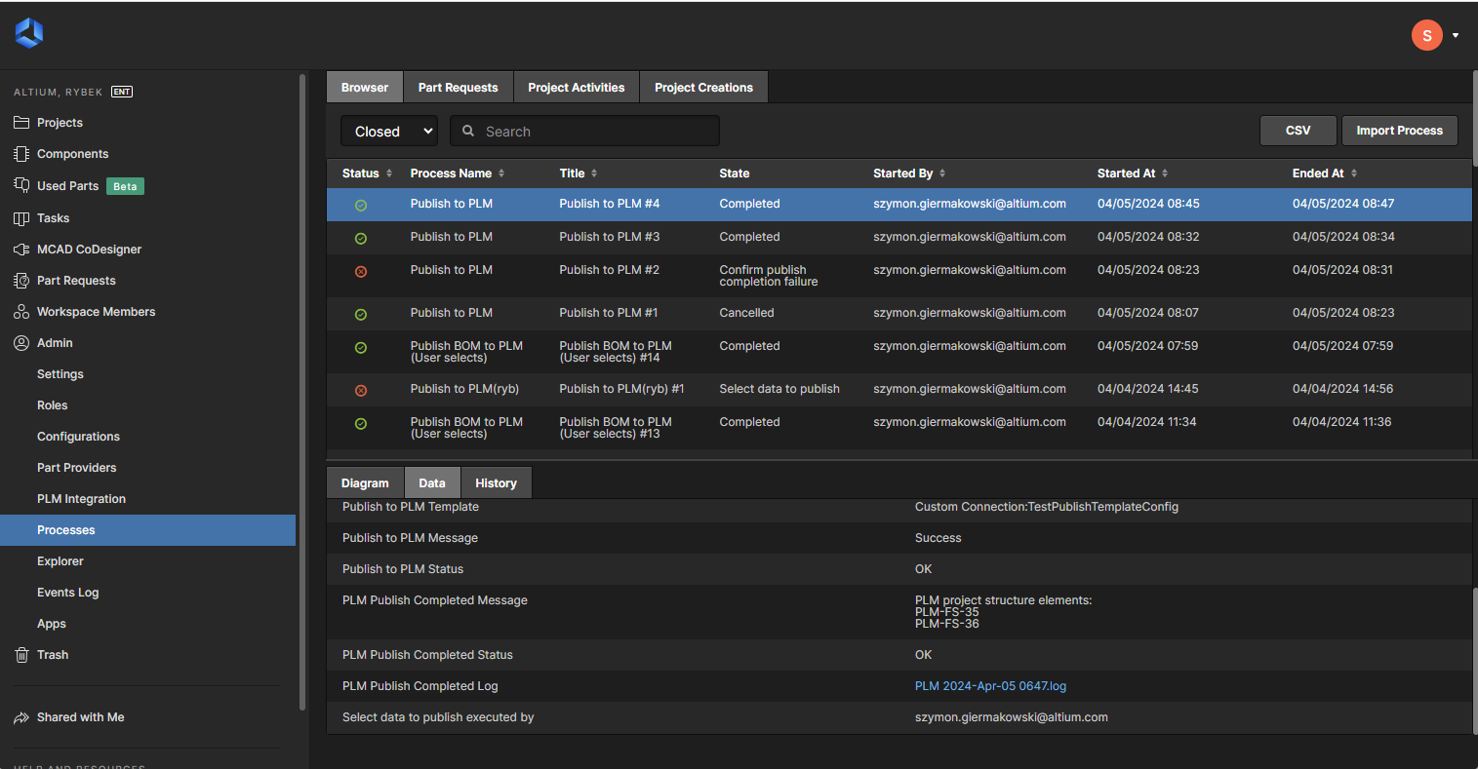Click the Components chip icon
This screenshot has height=769, width=1478.
pos(21,154)
